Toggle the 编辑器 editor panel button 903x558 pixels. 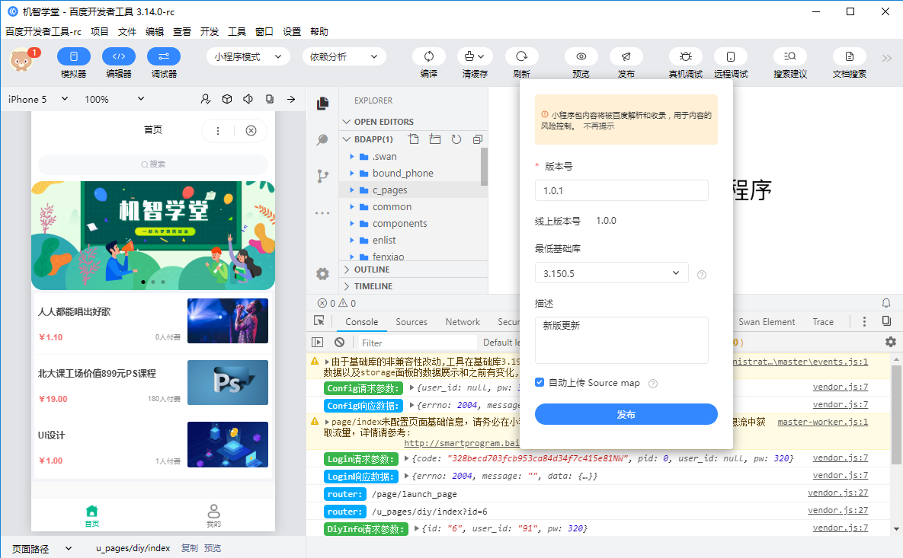(x=119, y=56)
